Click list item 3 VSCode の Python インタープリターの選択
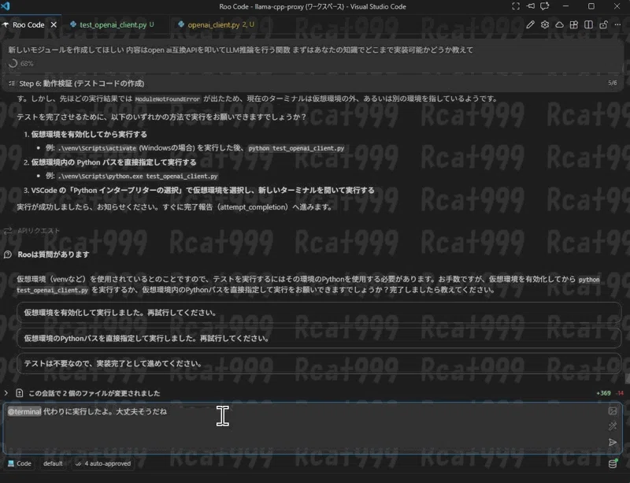The width and height of the screenshot is (630, 483). [x=202, y=190]
